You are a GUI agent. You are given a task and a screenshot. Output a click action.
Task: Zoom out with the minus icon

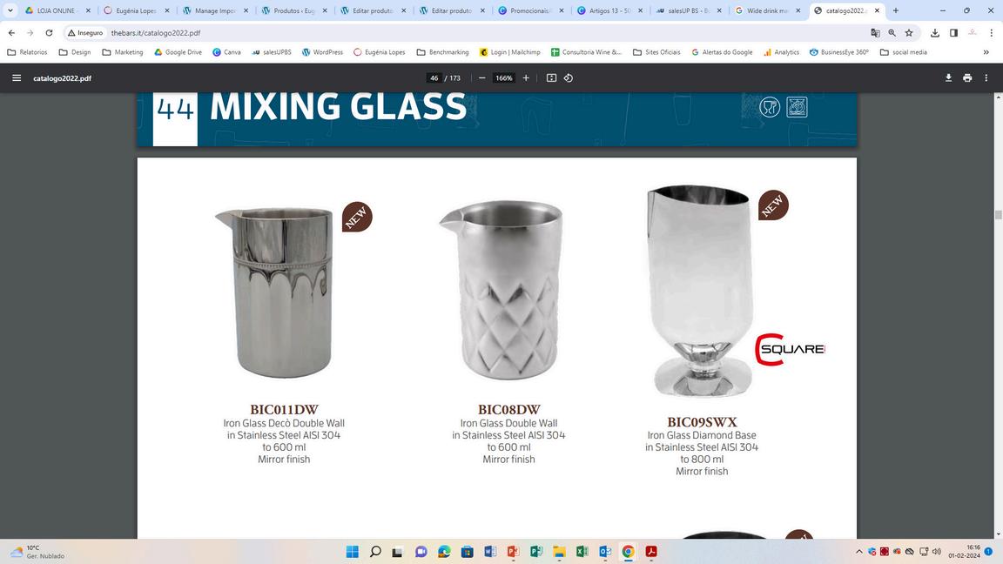[481, 78]
